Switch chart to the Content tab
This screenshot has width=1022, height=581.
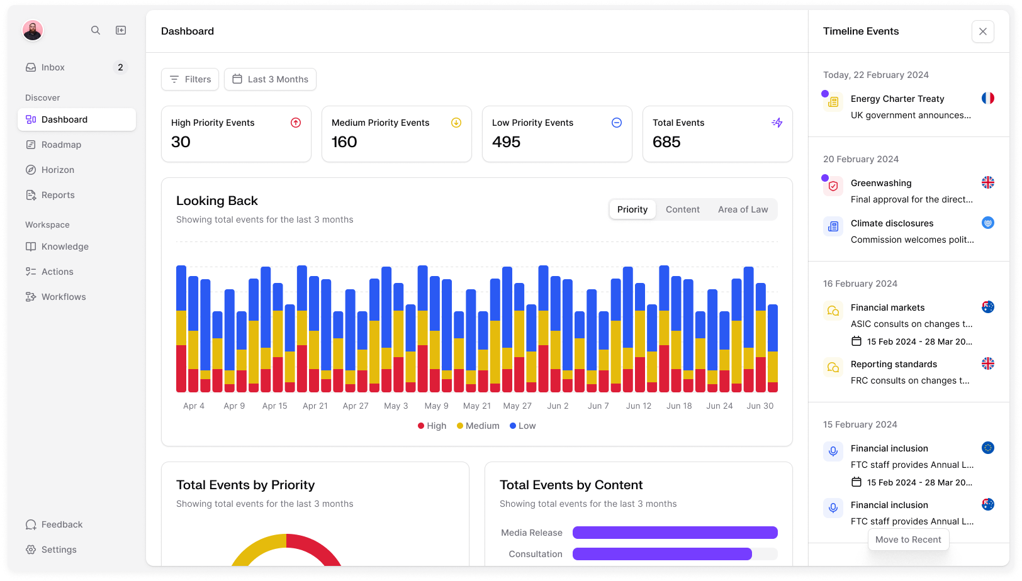coord(683,209)
